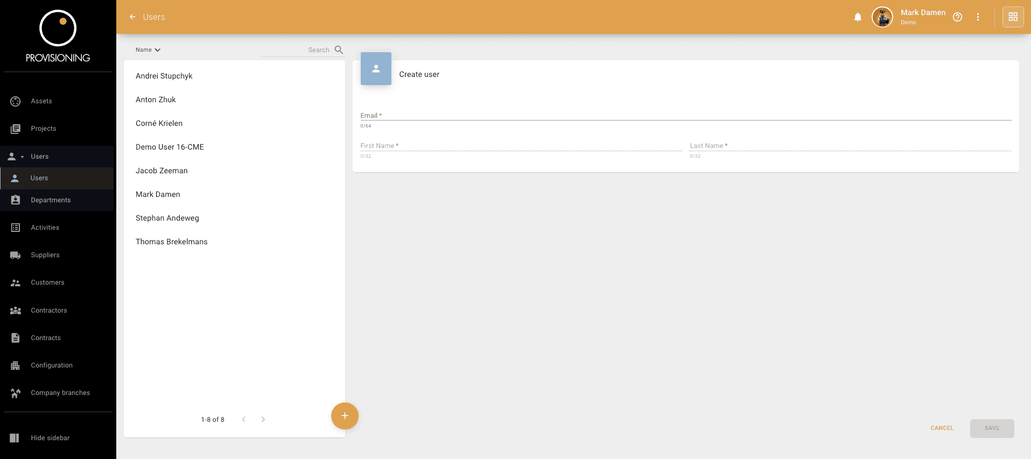
Task: Click the Users submenu person icon
Action: click(15, 178)
